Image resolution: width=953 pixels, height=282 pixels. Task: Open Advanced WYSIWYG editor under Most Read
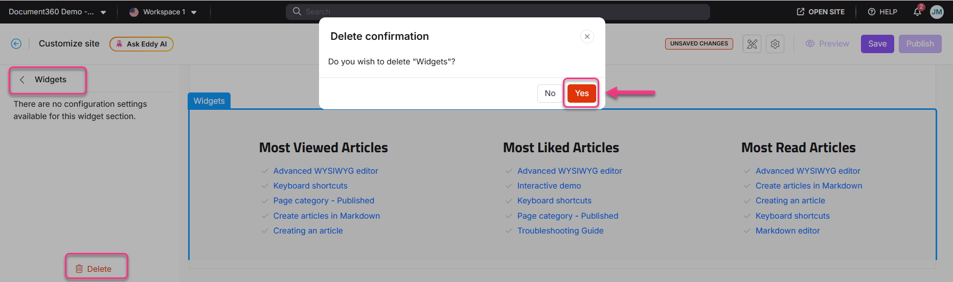point(808,171)
